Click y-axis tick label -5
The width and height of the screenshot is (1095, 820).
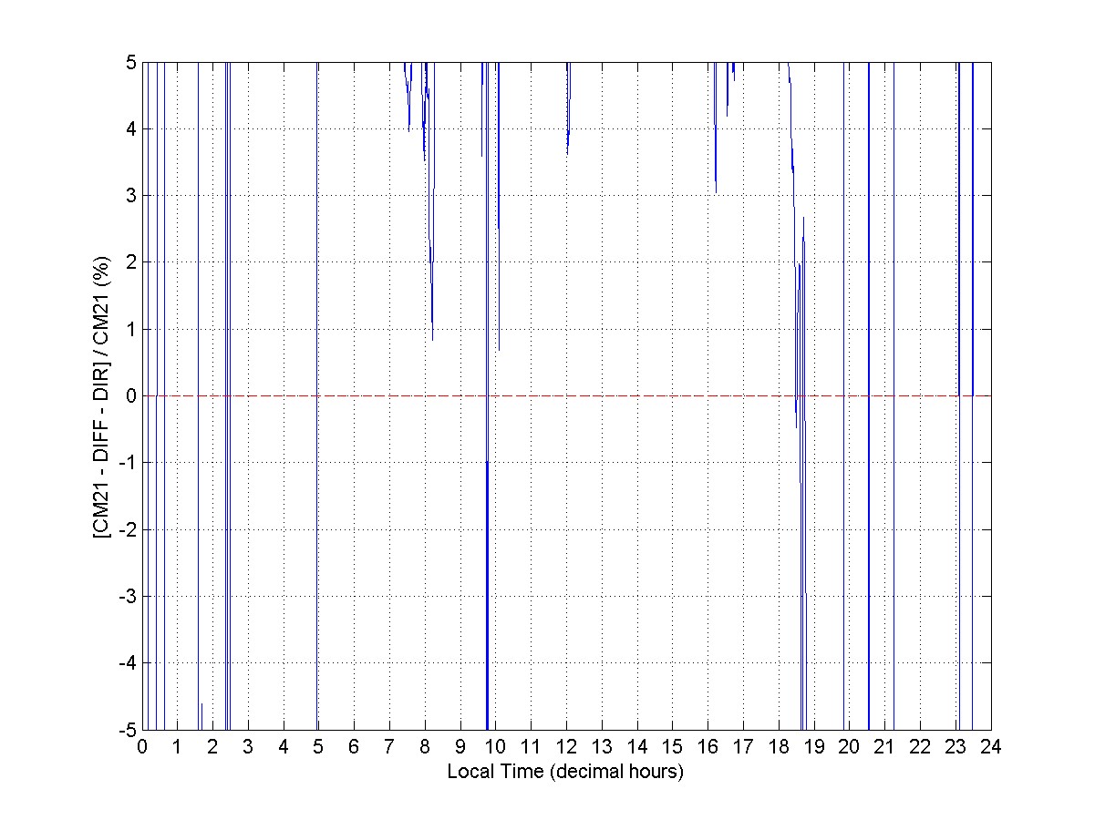coord(126,730)
